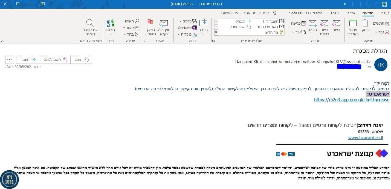391x189 pixels.
Task: Open the www.isracard.co.il link
Action: (x=366, y=138)
